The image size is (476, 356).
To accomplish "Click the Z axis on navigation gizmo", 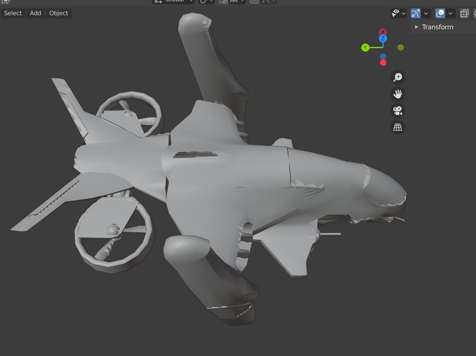I will click(x=383, y=38).
